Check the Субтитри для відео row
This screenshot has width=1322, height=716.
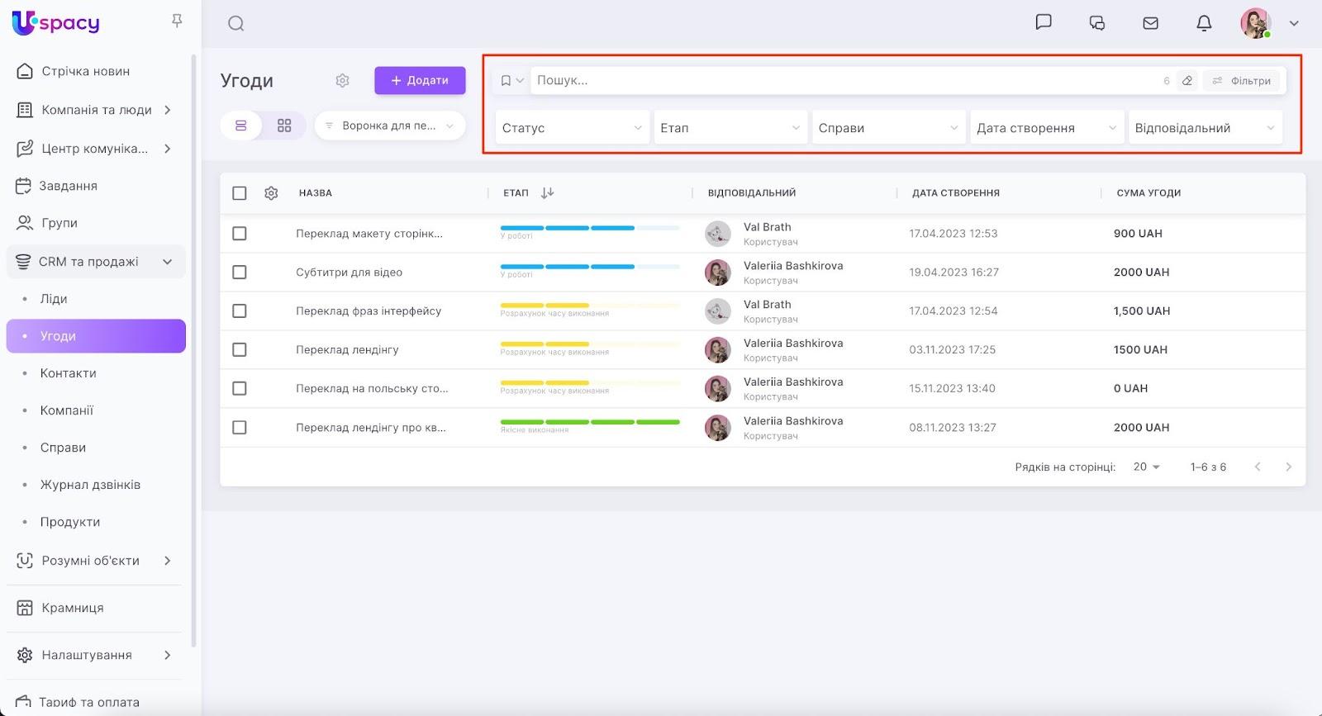point(240,273)
